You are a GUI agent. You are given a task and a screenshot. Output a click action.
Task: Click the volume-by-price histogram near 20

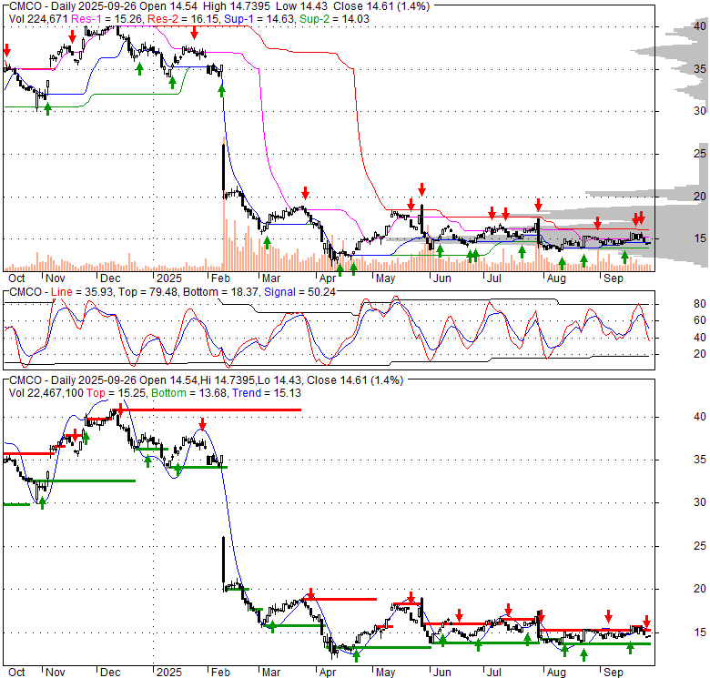point(647,195)
